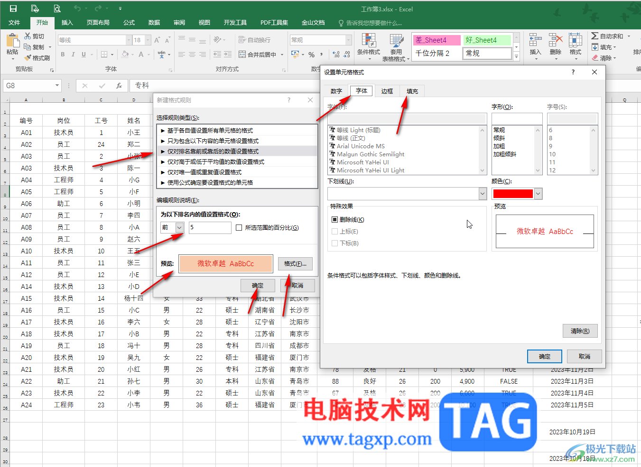The width and height of the screenshot is (641, 467).
Task: Open the File menu tab
Action: coord(14,23)
